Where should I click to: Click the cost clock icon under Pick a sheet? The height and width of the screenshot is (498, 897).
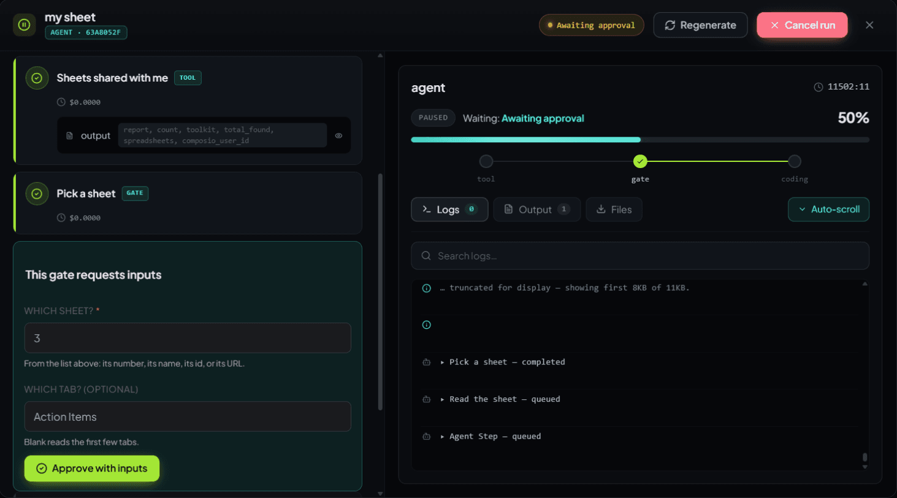[x=61, y=218]
